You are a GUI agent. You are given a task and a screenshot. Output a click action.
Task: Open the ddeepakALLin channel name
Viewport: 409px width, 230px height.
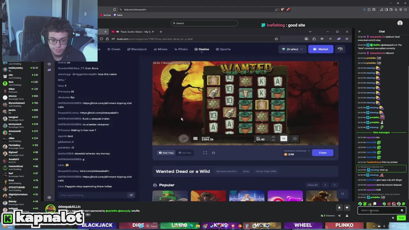69,207
